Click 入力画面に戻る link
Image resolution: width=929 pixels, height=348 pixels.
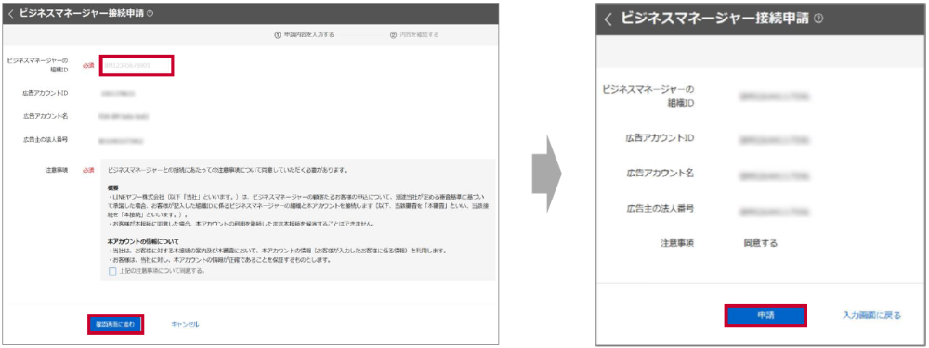coord(872,316)
